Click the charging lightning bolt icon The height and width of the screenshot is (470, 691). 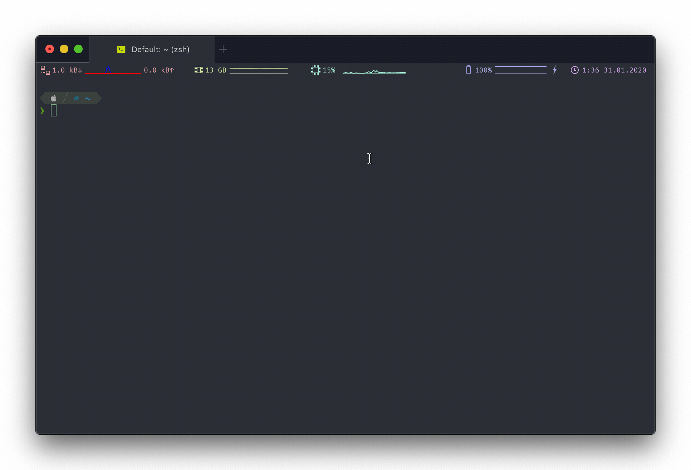pyautogui.click(x=554, y=70)
